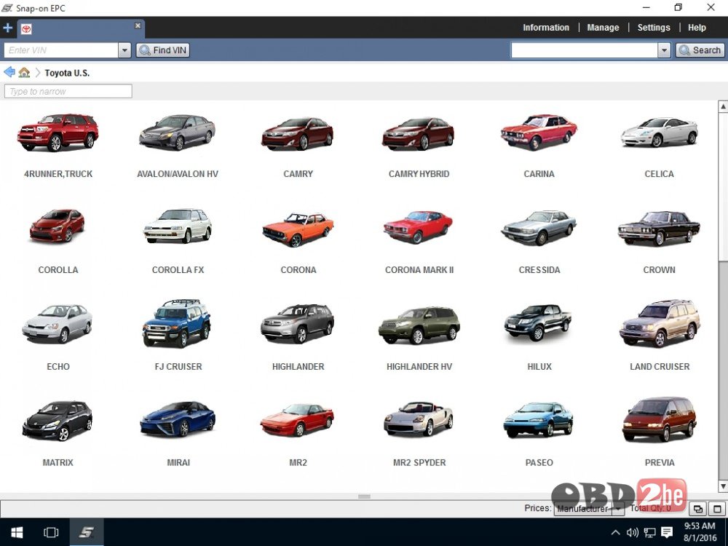Image resolution: width=728 pixels, height=546 pixels.
Task: Open the LAND CRUISER vehicle image
Action: tap(660, 324)
